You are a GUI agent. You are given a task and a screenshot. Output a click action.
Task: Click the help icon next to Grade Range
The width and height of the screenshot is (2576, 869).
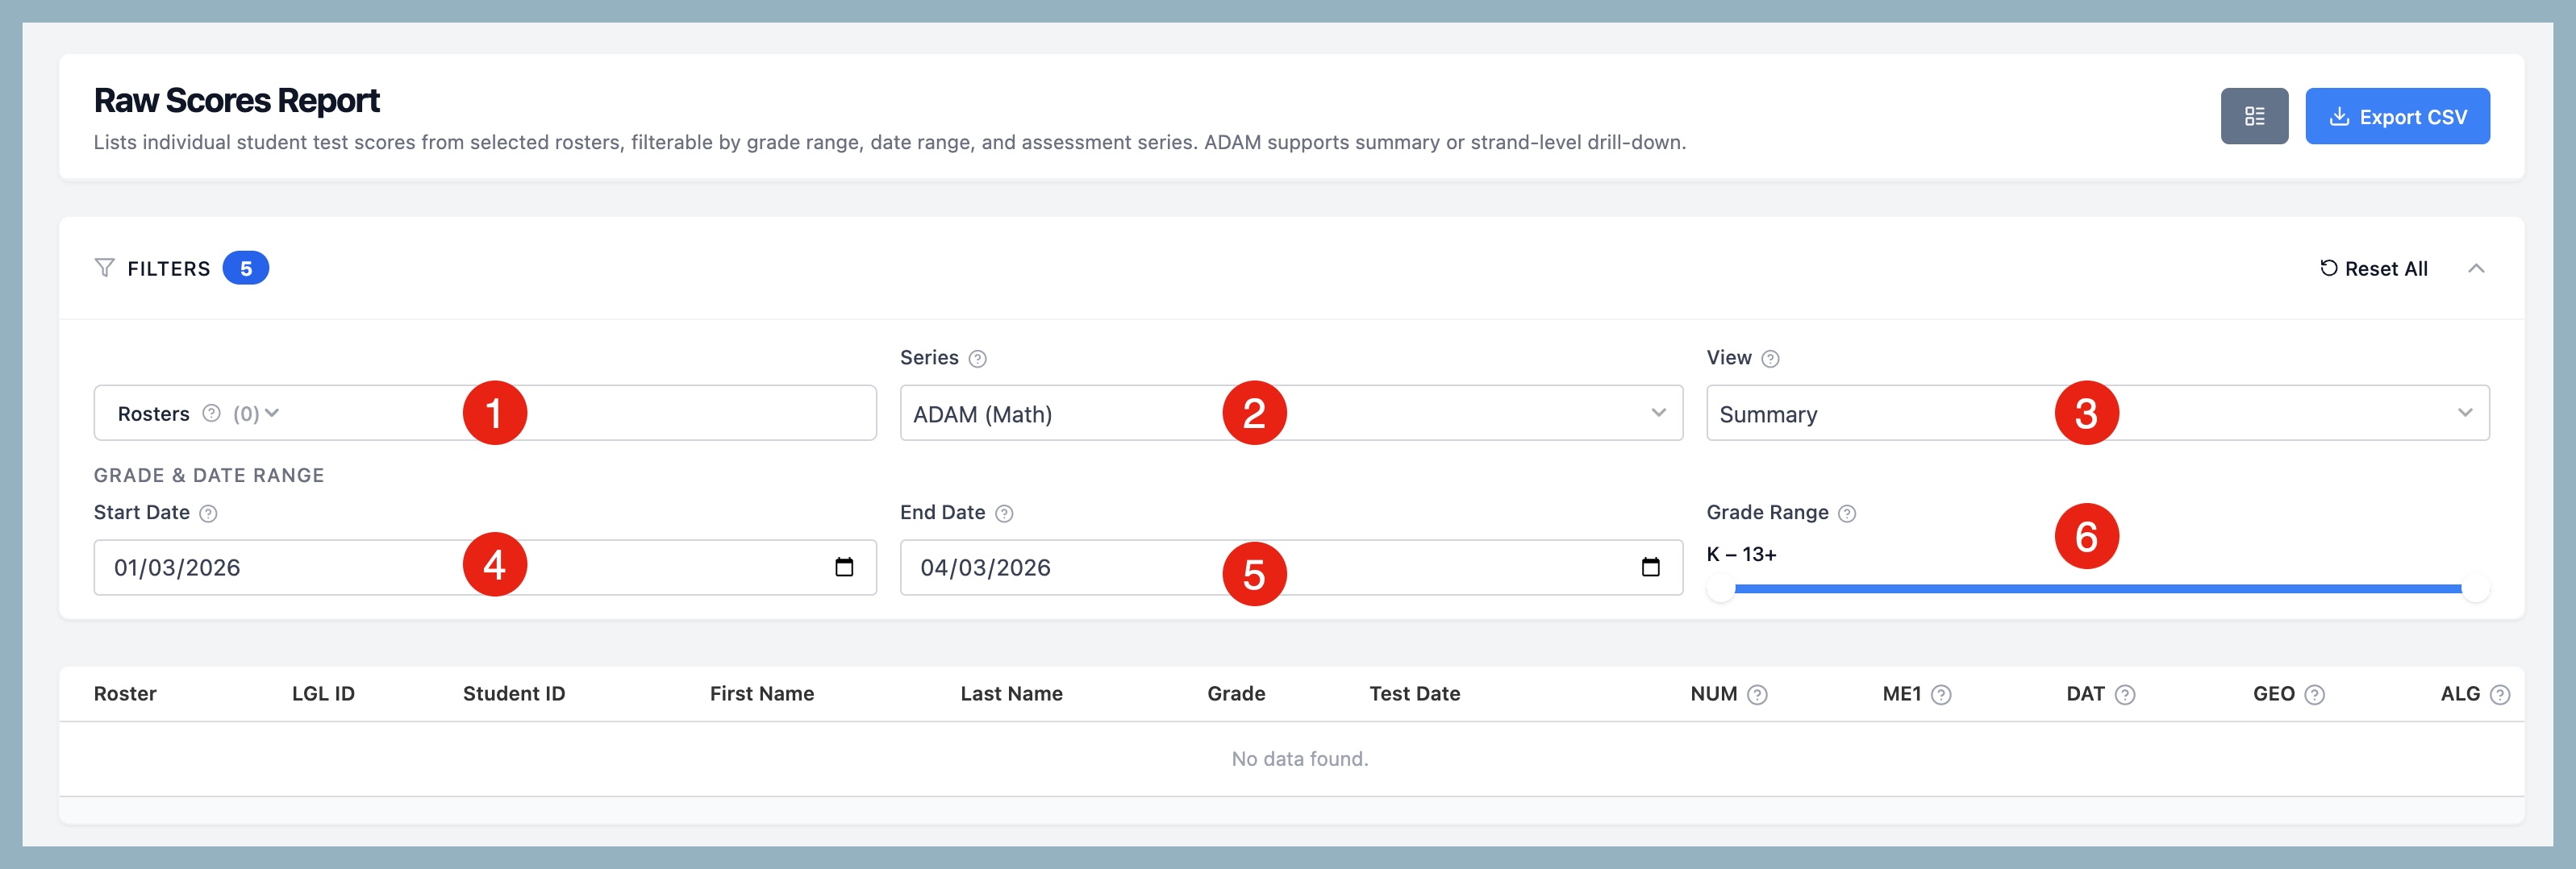pyautogui.click(x=1846, y=513)
